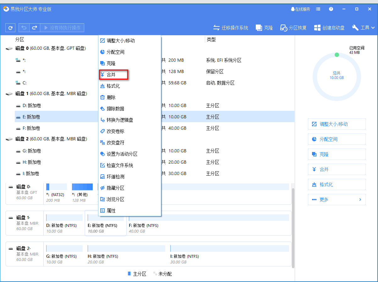
Task: Click the undo arrow icon
Action: [24, 28]
